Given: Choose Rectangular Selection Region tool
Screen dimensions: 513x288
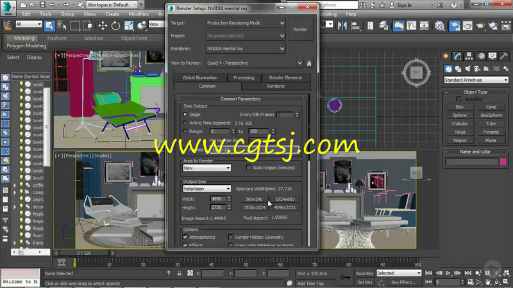Looking at the screenshot, I should pyautogui.click(x=74, y=26).
